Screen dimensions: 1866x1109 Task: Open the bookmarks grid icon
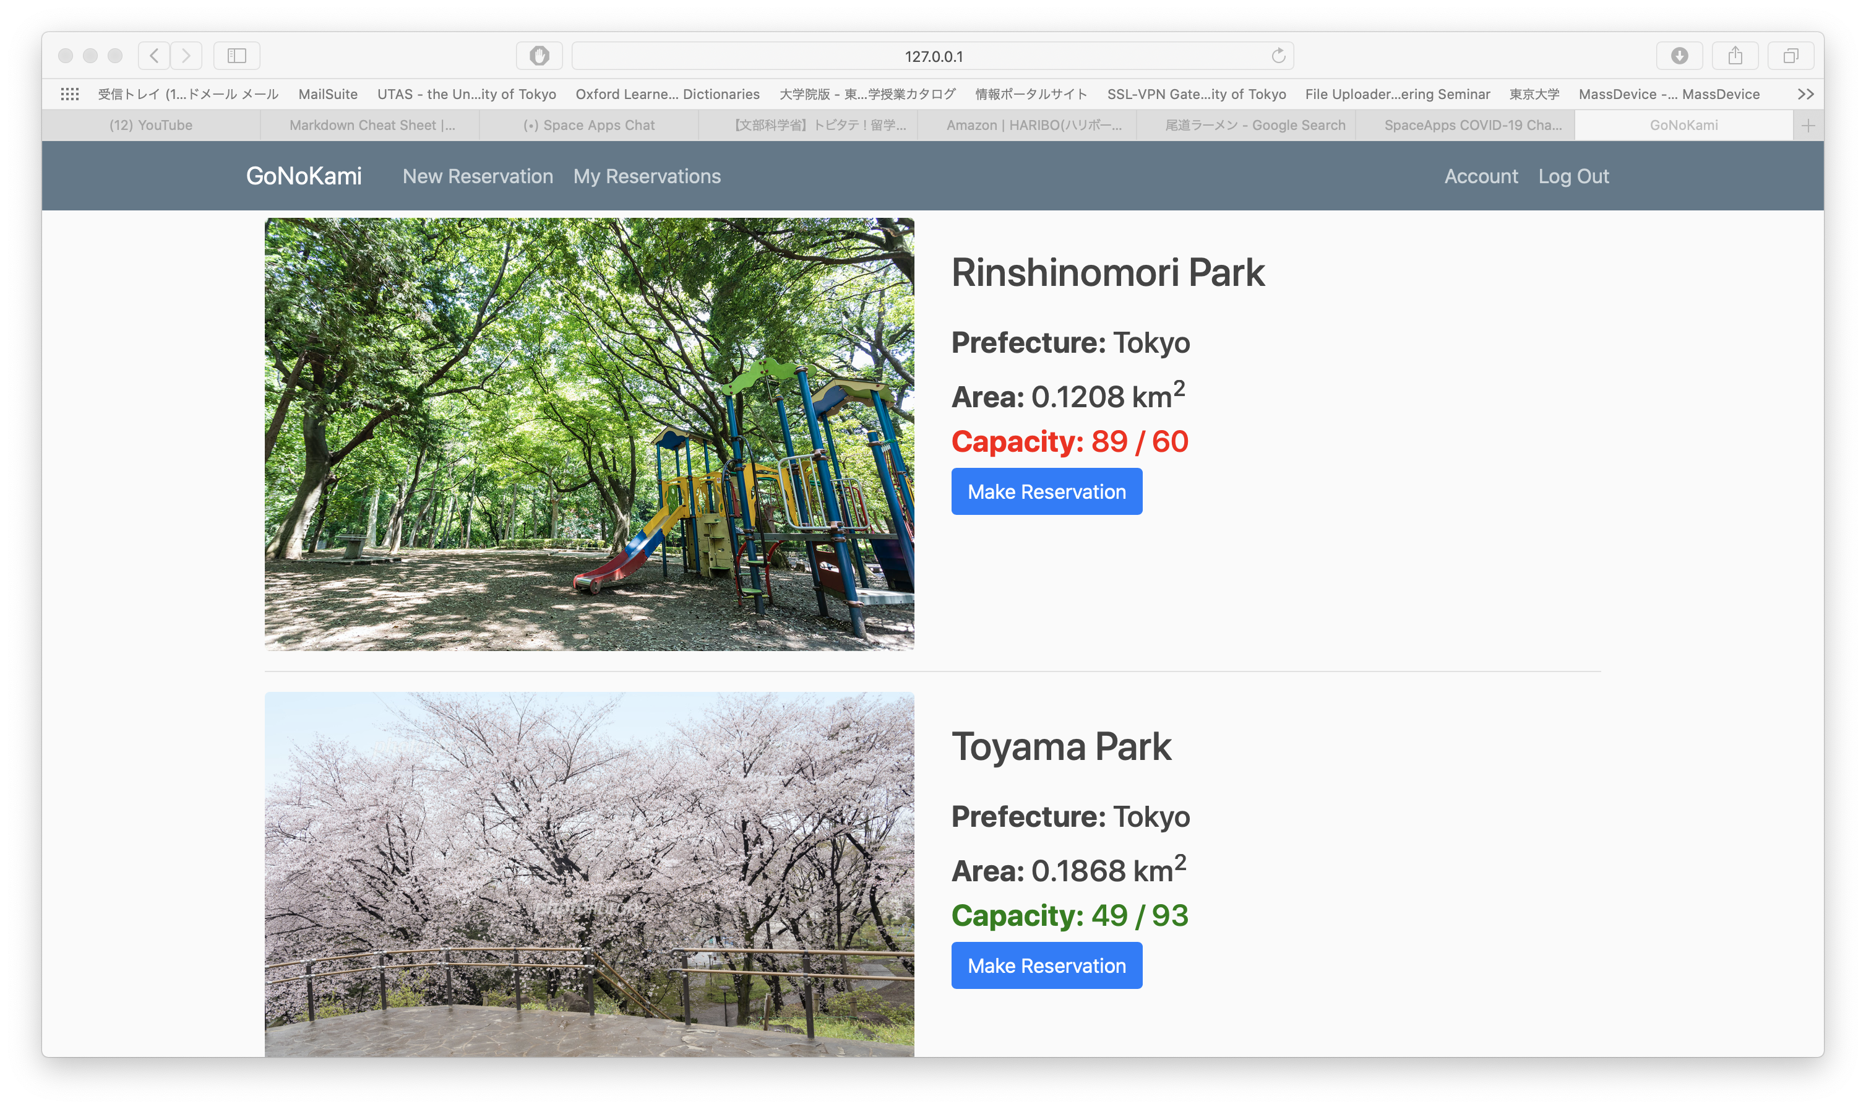pos(70,94)
